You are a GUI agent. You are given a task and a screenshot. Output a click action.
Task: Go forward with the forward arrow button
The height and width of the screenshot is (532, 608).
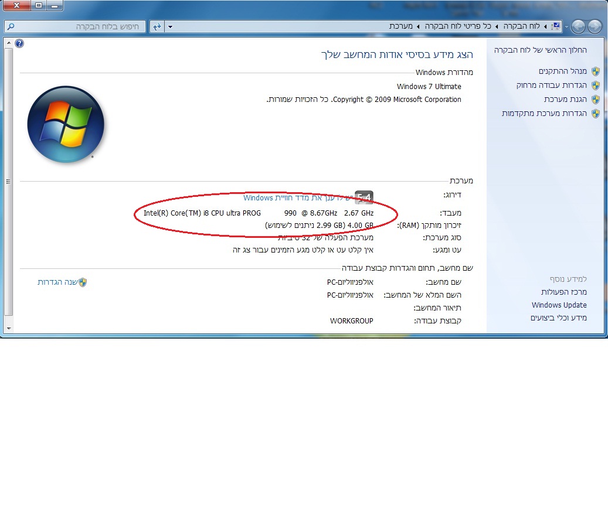[578, 26]
